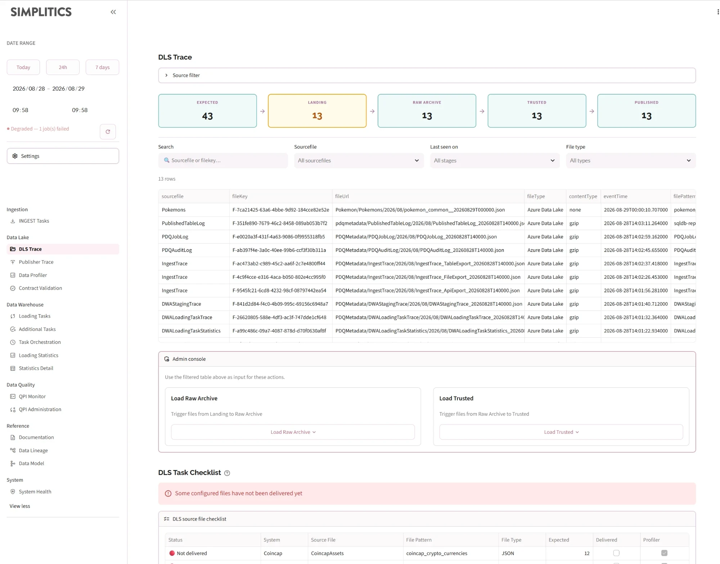Click the DLS source file checklist icon

pos(167,519)
